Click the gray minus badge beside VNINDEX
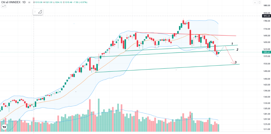 coord(29,2)
